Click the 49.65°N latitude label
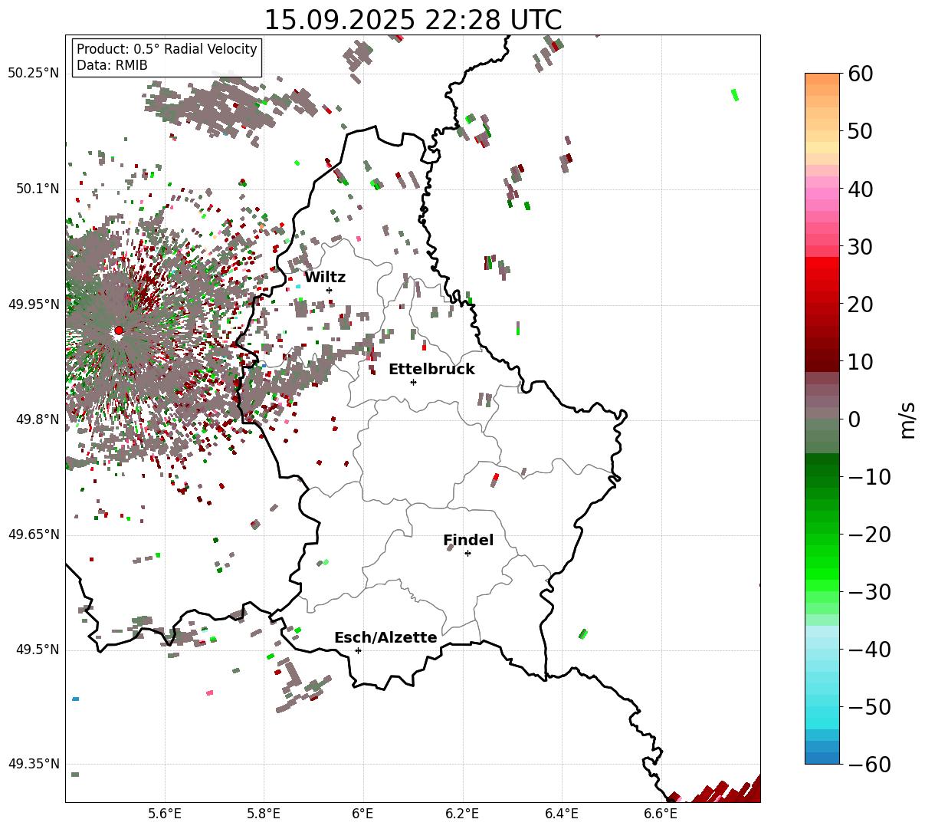Screen dimensions: 925x829 pos(33,535)
